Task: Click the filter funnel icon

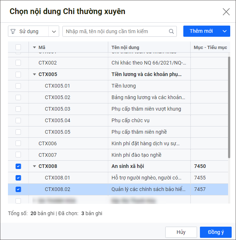Action: (13, 31)
